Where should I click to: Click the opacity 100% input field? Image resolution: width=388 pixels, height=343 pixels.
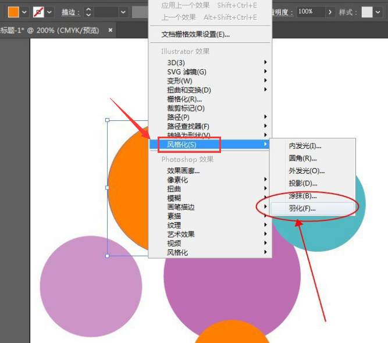tap(311, 12)
